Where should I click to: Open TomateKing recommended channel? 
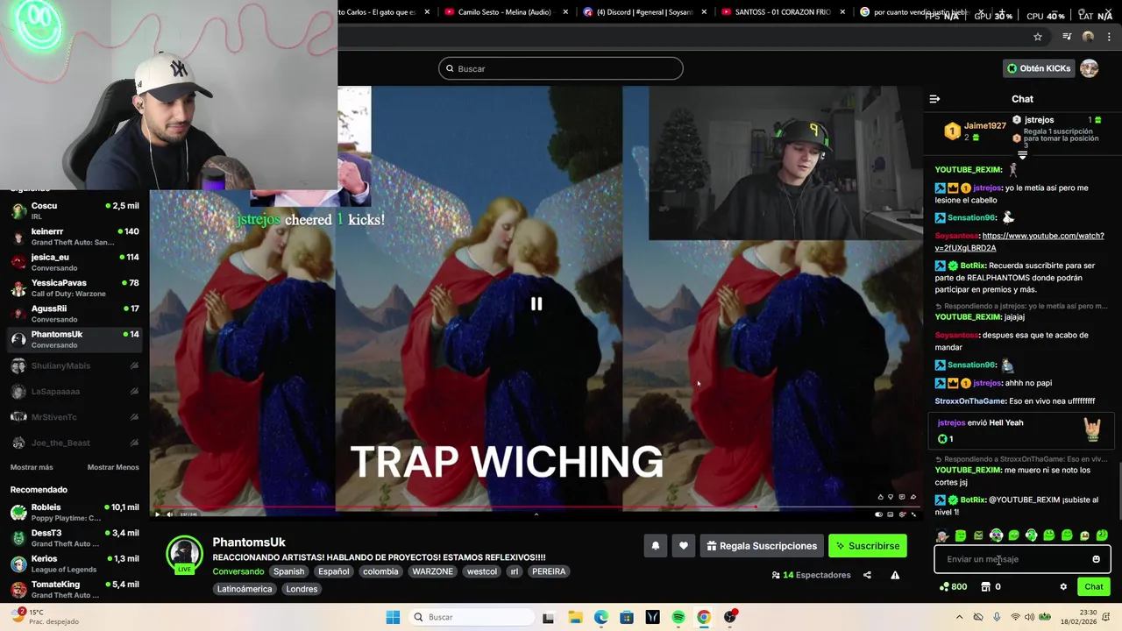point(75,590)
